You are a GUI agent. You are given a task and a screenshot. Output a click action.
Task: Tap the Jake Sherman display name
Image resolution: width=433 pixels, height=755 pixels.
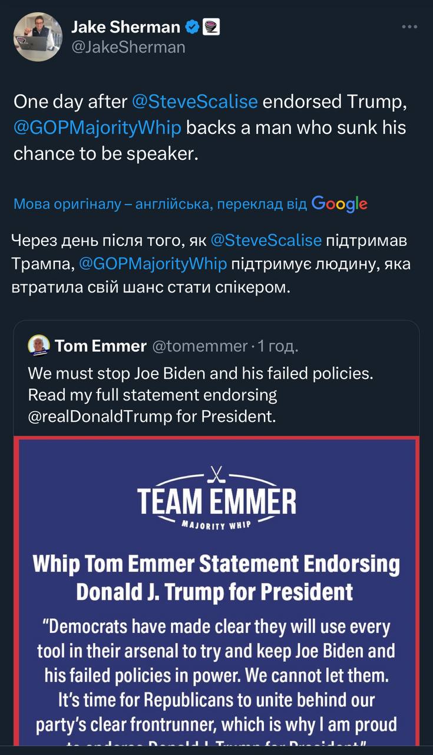pyautogui.click(x=125, y=27)
